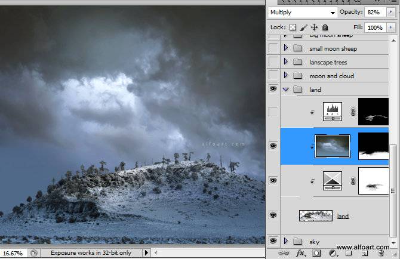This screenshot has height=259, width=400.
Task: Click layers panel scroll down arrow
Action: coord(393,243)
